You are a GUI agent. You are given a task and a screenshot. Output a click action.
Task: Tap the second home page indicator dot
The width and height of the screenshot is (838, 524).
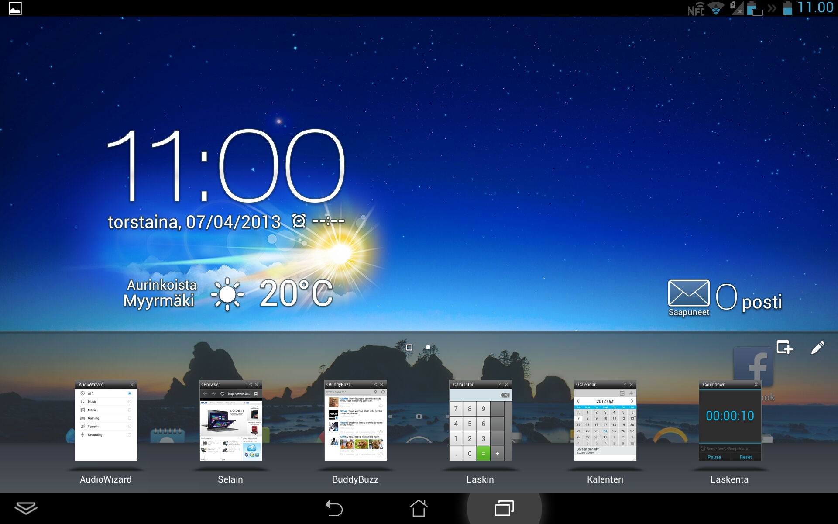(428, 347)
